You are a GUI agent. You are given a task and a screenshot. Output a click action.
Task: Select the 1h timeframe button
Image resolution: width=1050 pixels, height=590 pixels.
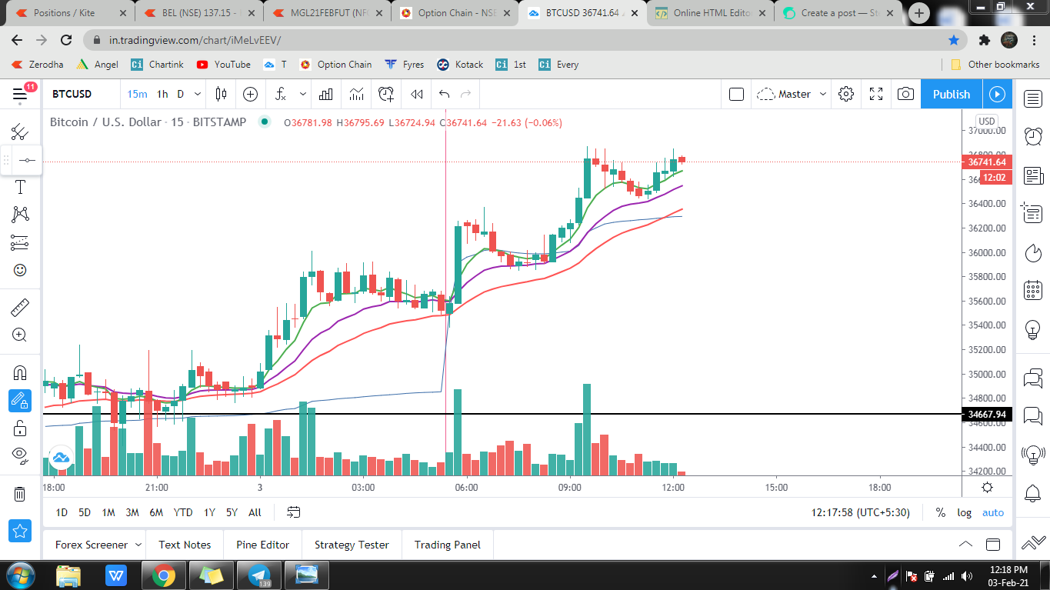pos(162,94)
